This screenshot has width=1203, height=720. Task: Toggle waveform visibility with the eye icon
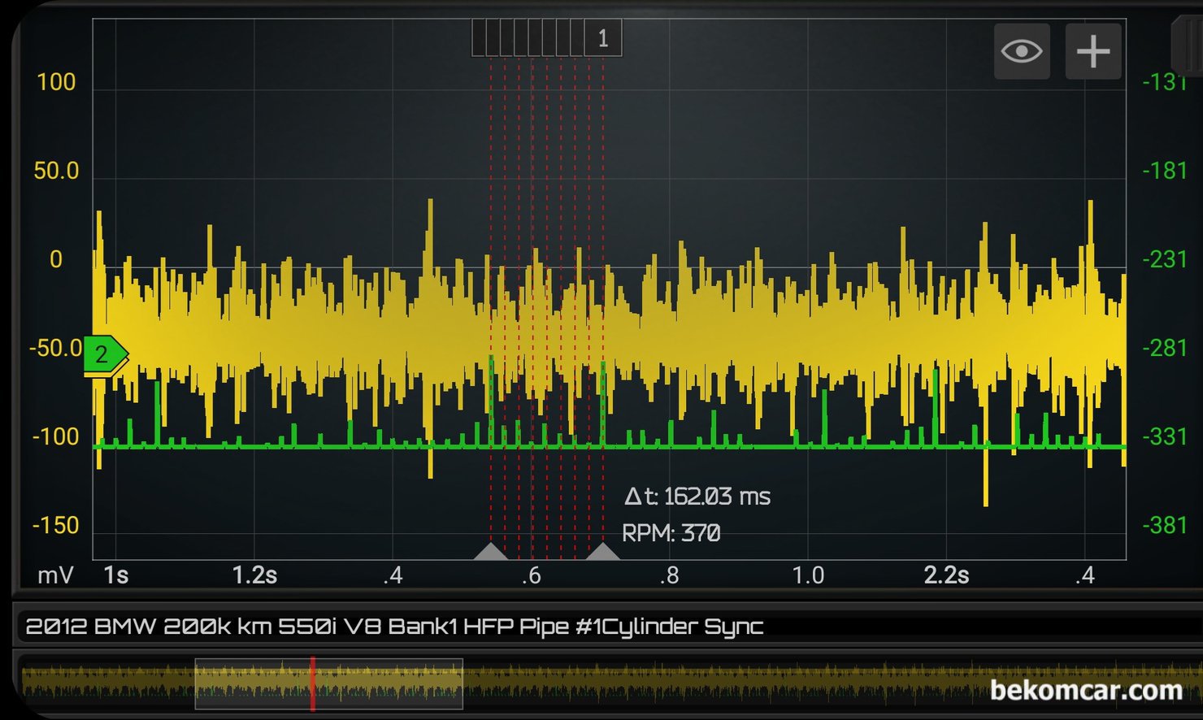(1021, 51)
